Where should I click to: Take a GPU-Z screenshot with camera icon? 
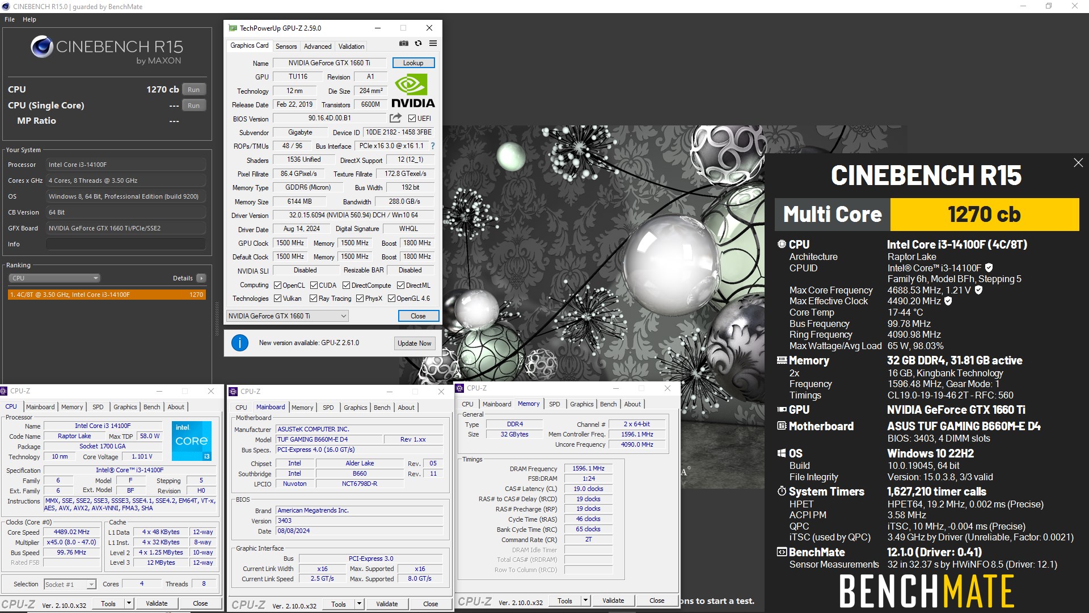tap(404, 43)
